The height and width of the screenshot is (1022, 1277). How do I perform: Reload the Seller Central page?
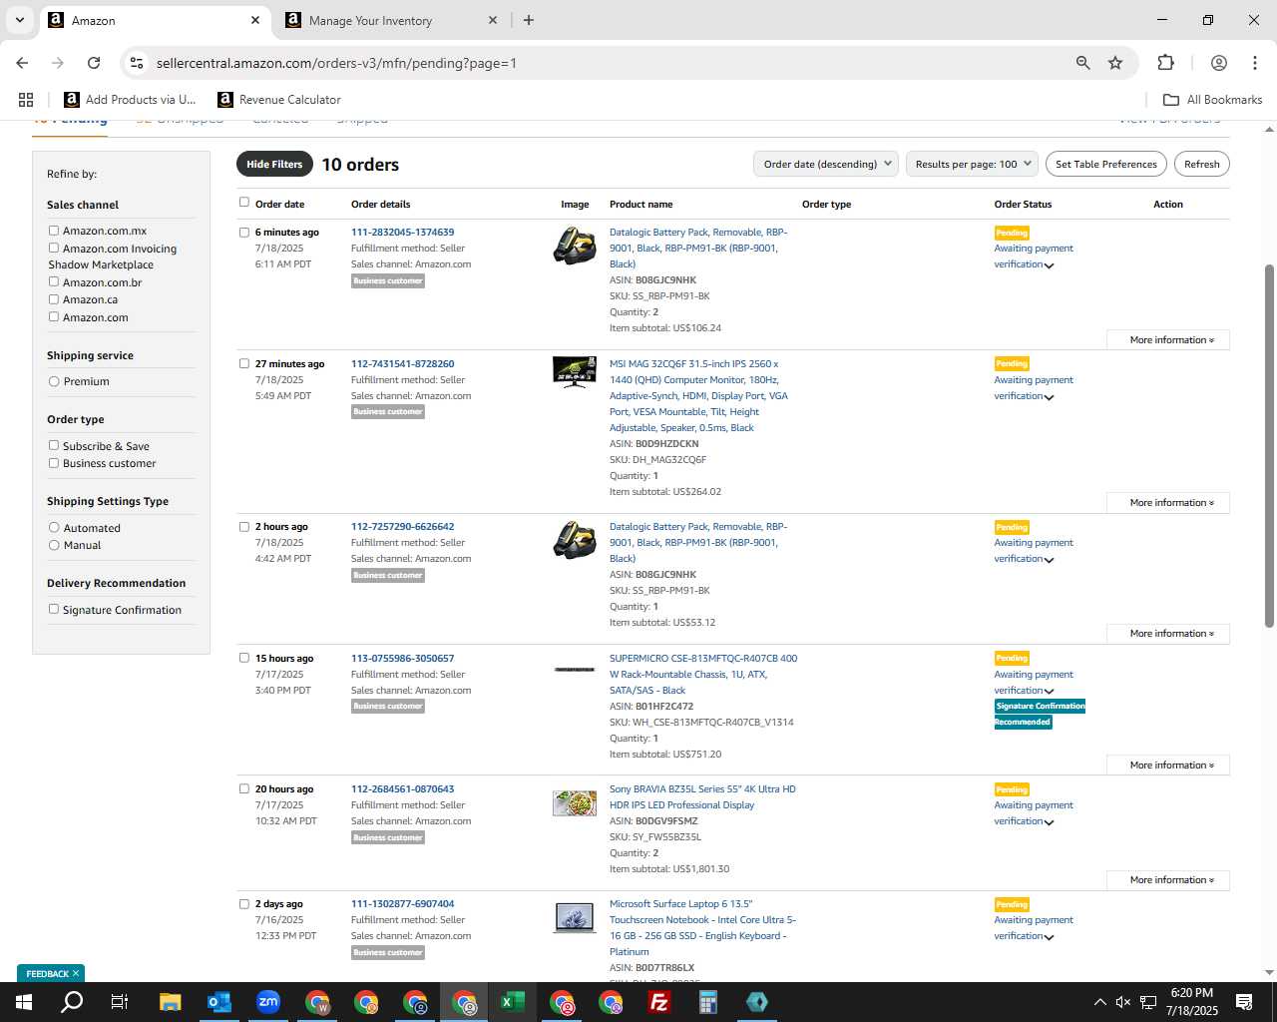point(94,63)
